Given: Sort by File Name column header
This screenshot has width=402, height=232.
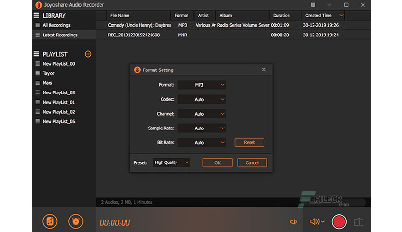Looking at the screenshot, I should 138,16.
